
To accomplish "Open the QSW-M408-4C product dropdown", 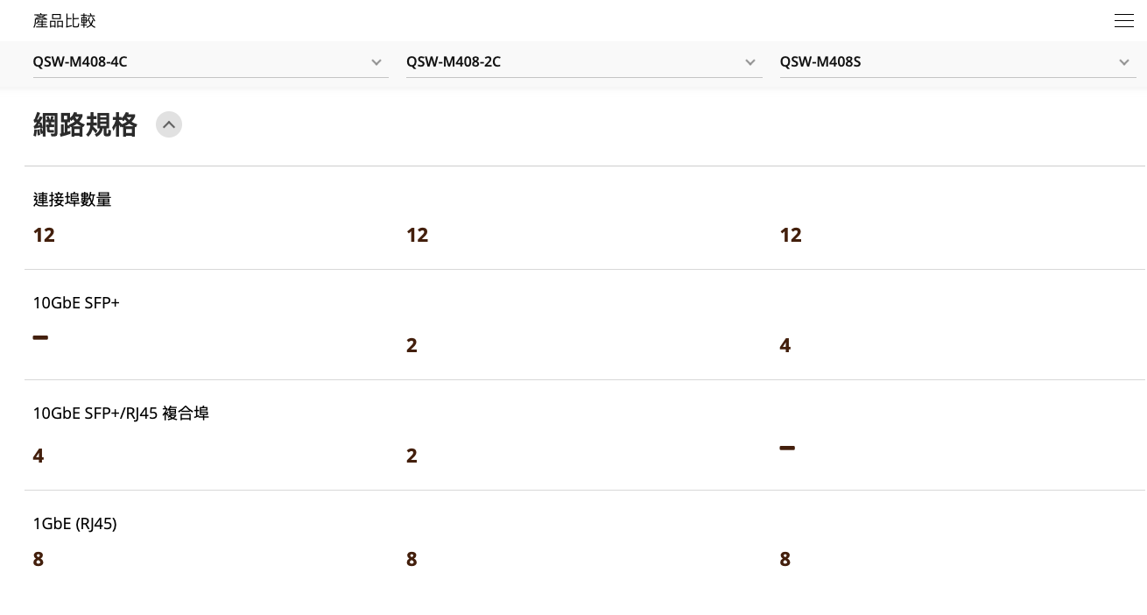I will pos(210,62).
